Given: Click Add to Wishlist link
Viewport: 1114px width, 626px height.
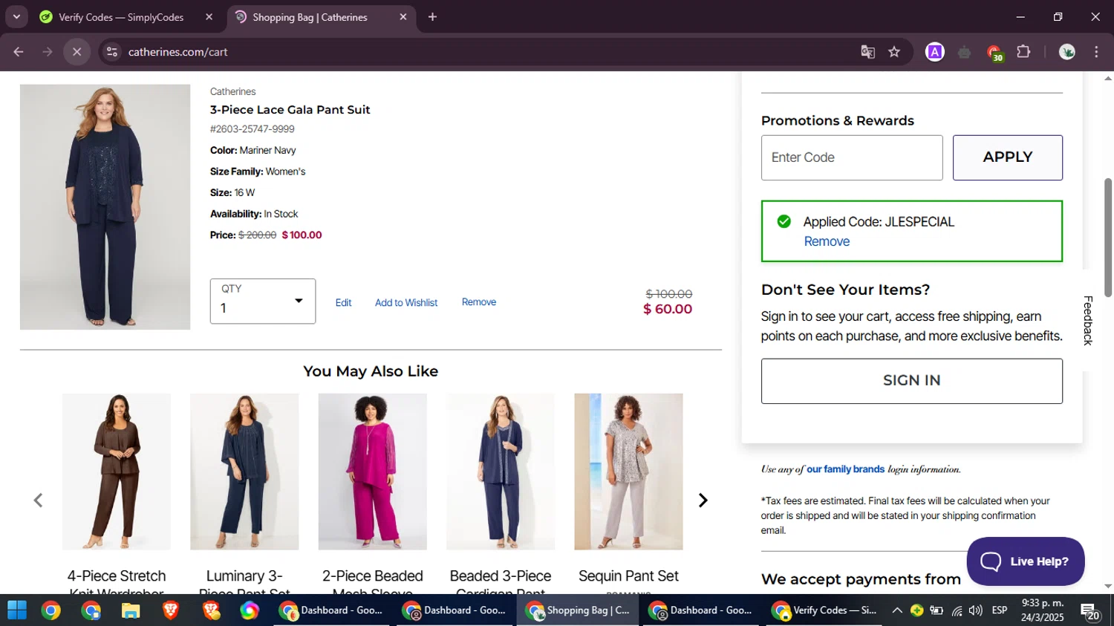Looking at the screenshot, I should pos(406,302).
